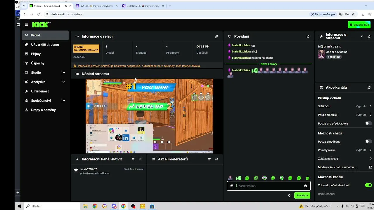The image size is (374, 210).
Task: Click the chat identity shield icon
Action: click(x=232, y=186)
